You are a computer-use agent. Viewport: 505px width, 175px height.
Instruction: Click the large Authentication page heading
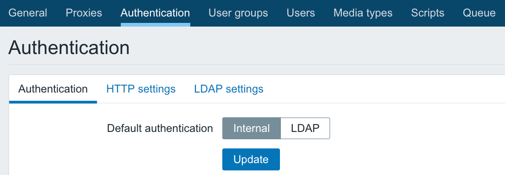[69, 48]
